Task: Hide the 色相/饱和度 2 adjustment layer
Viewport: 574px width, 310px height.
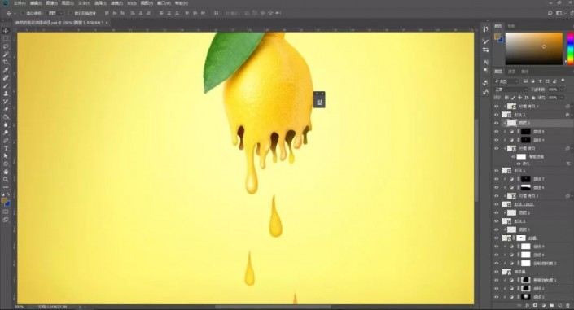Action: [x=497, y=263]
